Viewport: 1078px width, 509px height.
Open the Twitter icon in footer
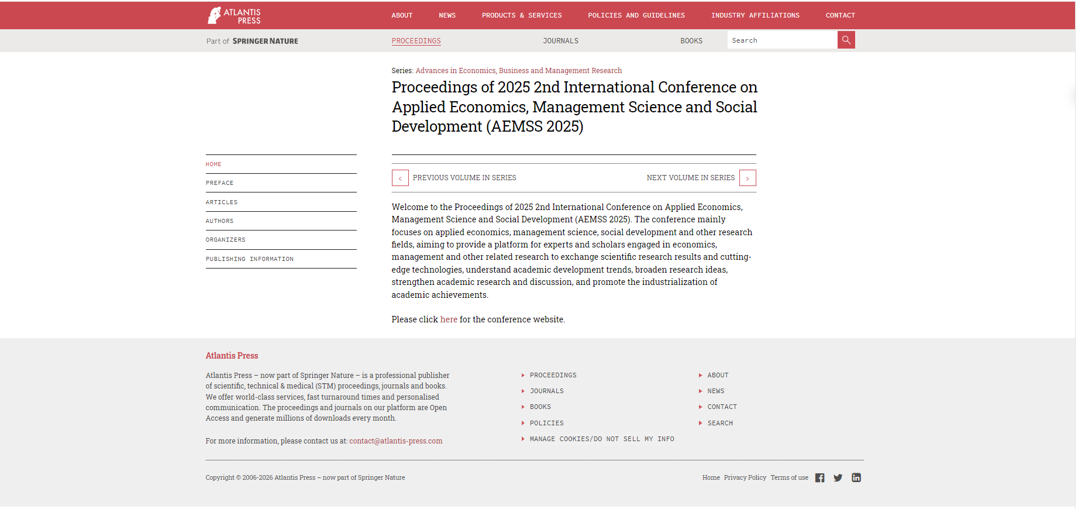(x=838, y=478)
